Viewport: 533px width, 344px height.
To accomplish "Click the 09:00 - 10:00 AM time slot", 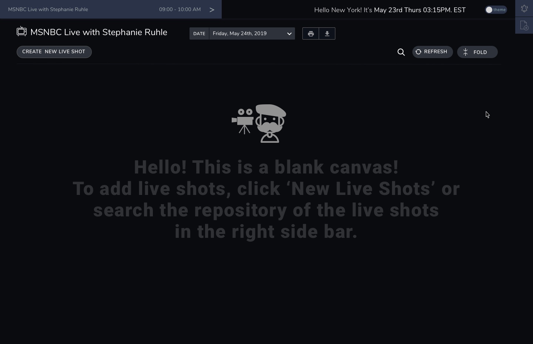I will (x=180, y=10).
